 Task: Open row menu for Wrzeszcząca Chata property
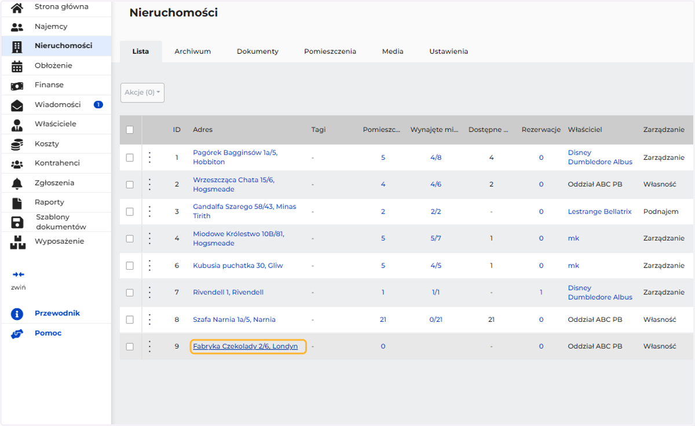(x=149, y=185)
